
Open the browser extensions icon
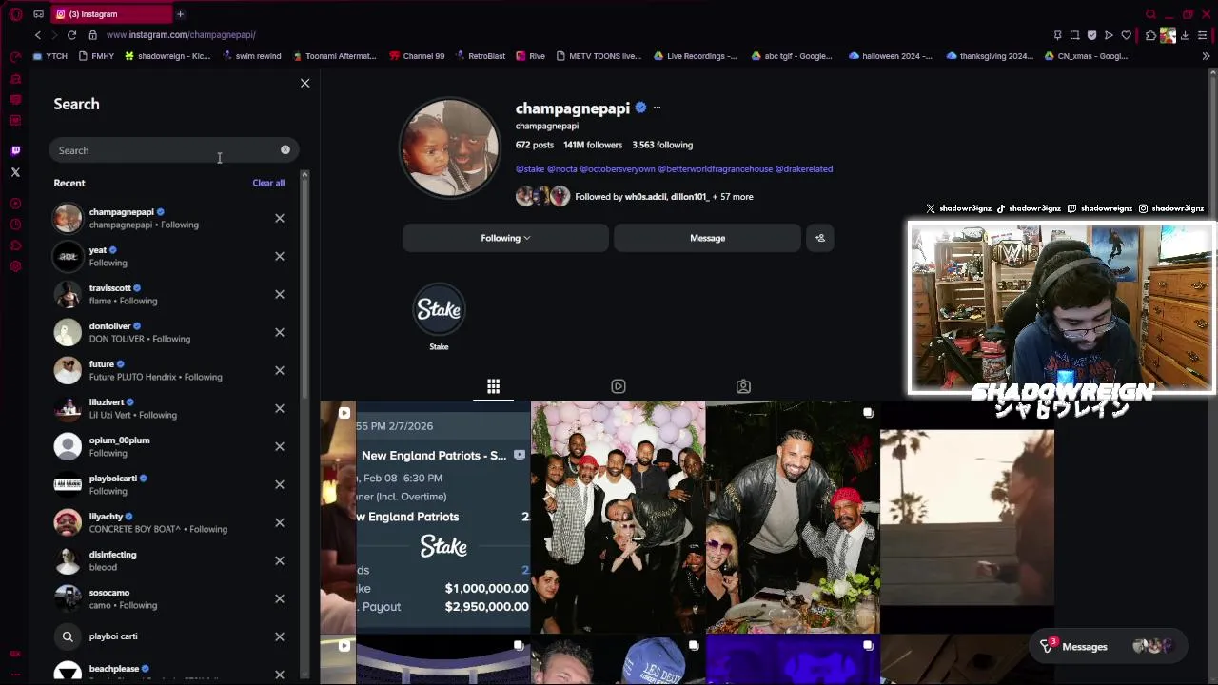tap(1150, 35)
